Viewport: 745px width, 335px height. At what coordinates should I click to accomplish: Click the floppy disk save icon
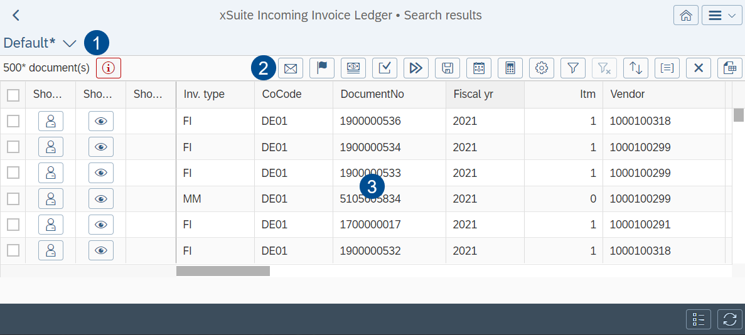point(448,68)
